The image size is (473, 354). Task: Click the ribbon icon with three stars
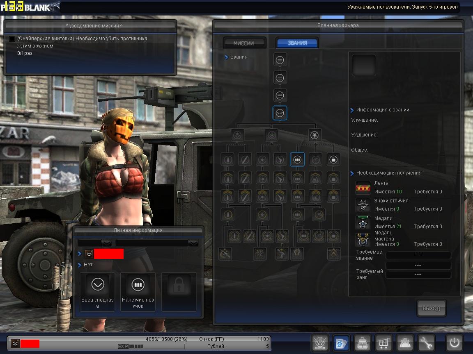click(363, 188)
